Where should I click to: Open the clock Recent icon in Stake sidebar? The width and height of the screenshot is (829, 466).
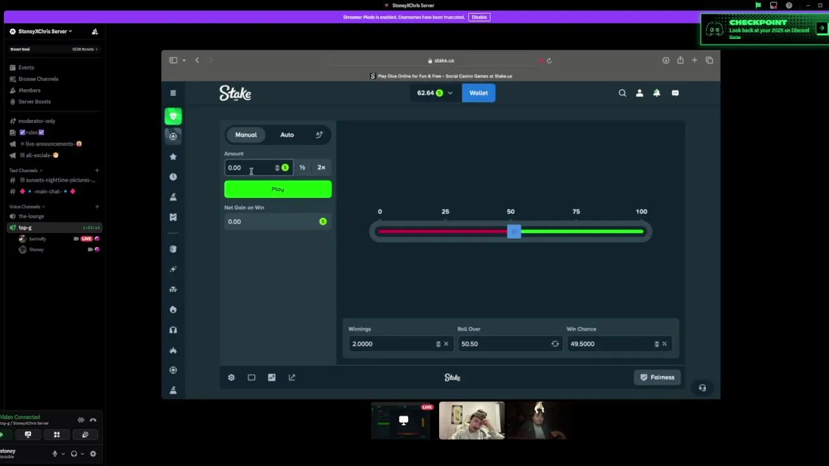pyautogui.click(x=173, y=177)
